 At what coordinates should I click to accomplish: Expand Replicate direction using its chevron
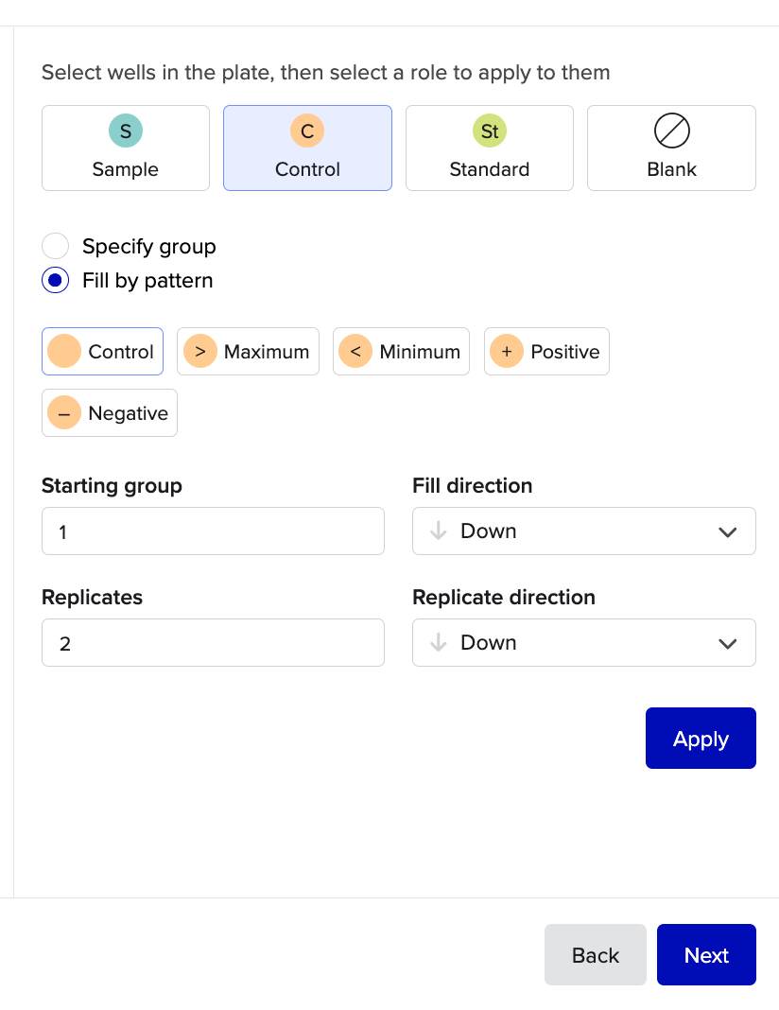[x=727, y=643]
